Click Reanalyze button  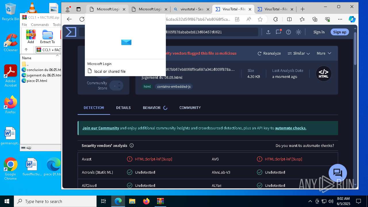[x=269, y=53]
